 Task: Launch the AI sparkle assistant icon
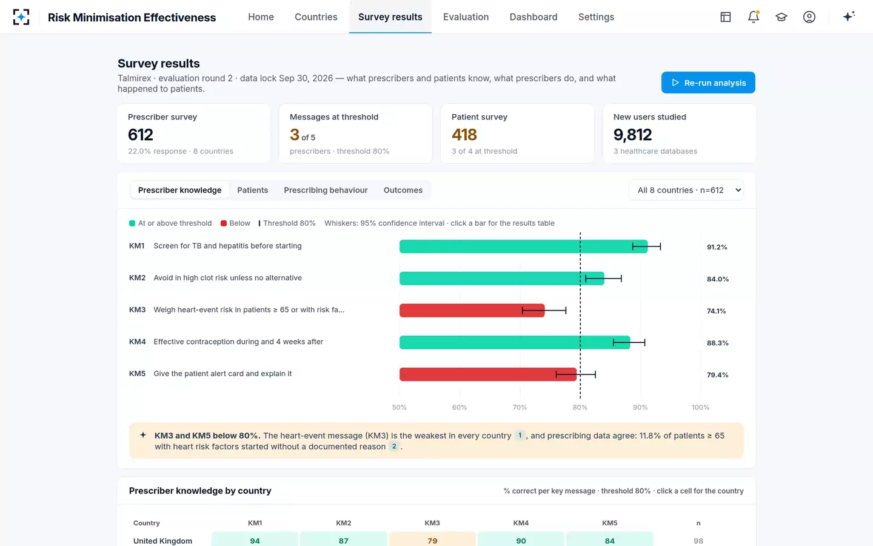pos(849,16)
